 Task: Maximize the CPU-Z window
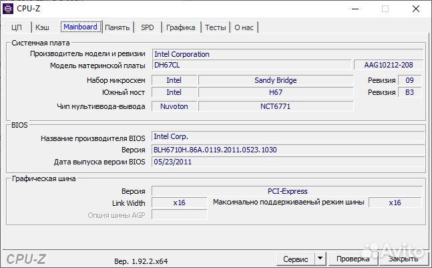point(385,9)
